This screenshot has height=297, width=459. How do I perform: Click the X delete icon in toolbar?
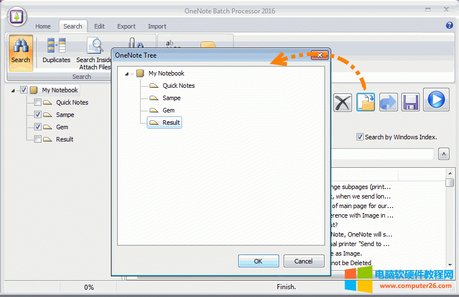(342, 102)
